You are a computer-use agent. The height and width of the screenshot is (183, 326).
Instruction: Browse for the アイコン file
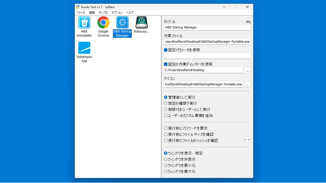[x=247, y=84]
